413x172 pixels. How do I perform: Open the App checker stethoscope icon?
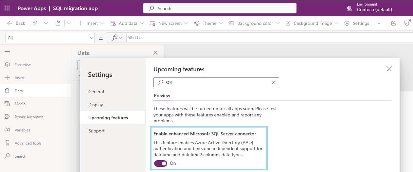pos(407,23)
